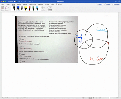Click the zoom in plus button
Viewport: 121px width, 99px height.
[114, 98]
